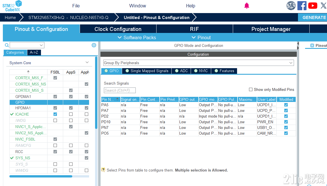Select the PD2 pin row
The image size is (327, 186).
pos(198,116)
